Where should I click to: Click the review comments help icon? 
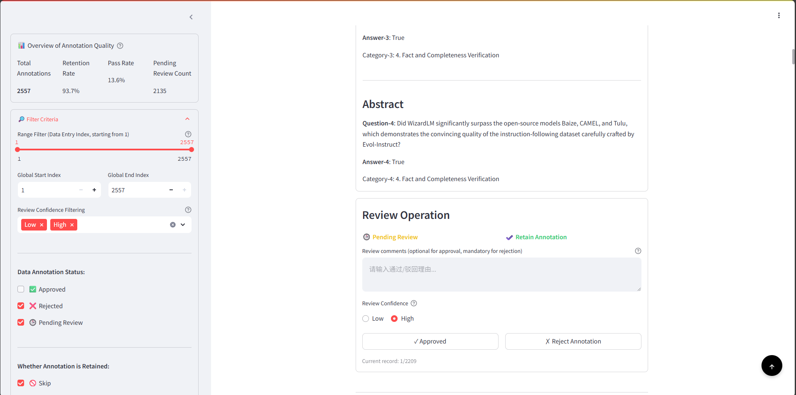pyautogui.click(x=638, y=251)
